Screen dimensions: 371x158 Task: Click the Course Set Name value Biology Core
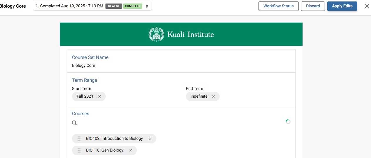(x=84, y=66)
